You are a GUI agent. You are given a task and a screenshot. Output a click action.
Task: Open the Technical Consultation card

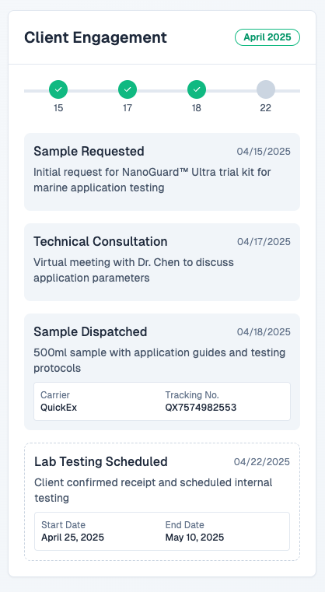162,262
